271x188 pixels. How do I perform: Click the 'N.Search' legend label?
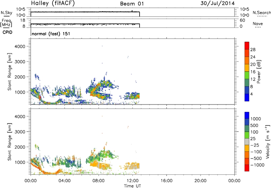coord(262,13)
